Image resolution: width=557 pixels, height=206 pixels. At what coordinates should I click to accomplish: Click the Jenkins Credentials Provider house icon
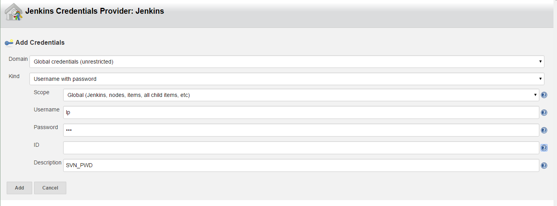[14, 12]
